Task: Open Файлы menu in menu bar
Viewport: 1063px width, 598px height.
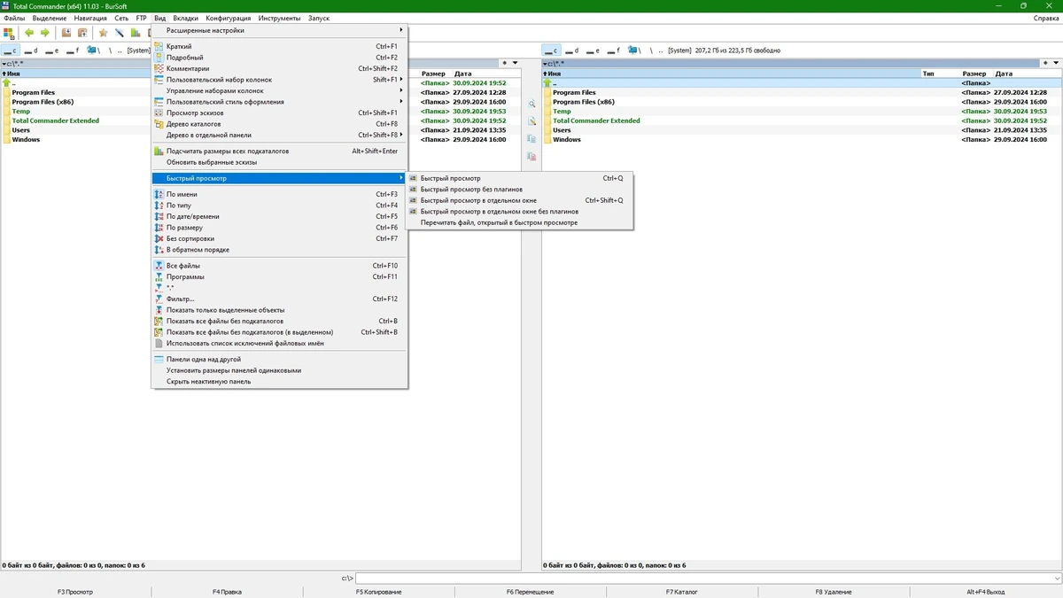Action: click(14, 18)
